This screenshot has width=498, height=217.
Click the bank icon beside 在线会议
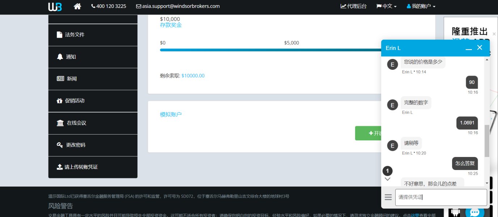click(60, 123)
